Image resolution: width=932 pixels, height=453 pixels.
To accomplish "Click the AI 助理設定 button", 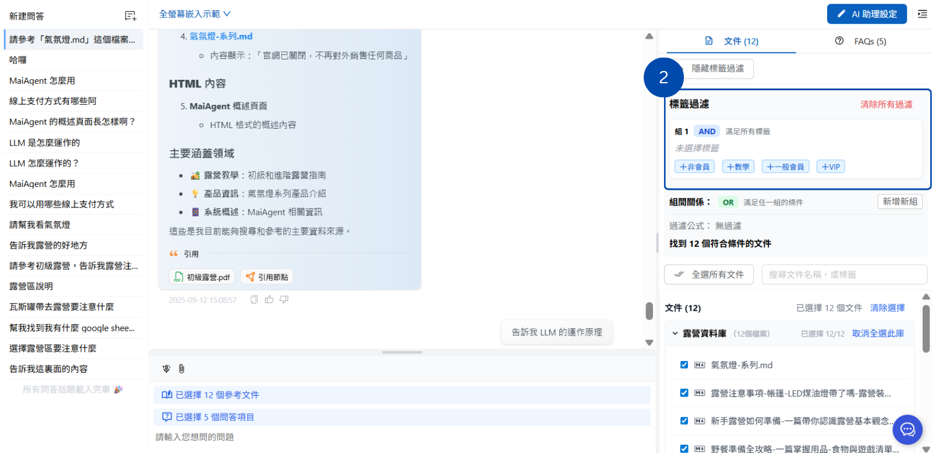I will (x=866, y=14).
